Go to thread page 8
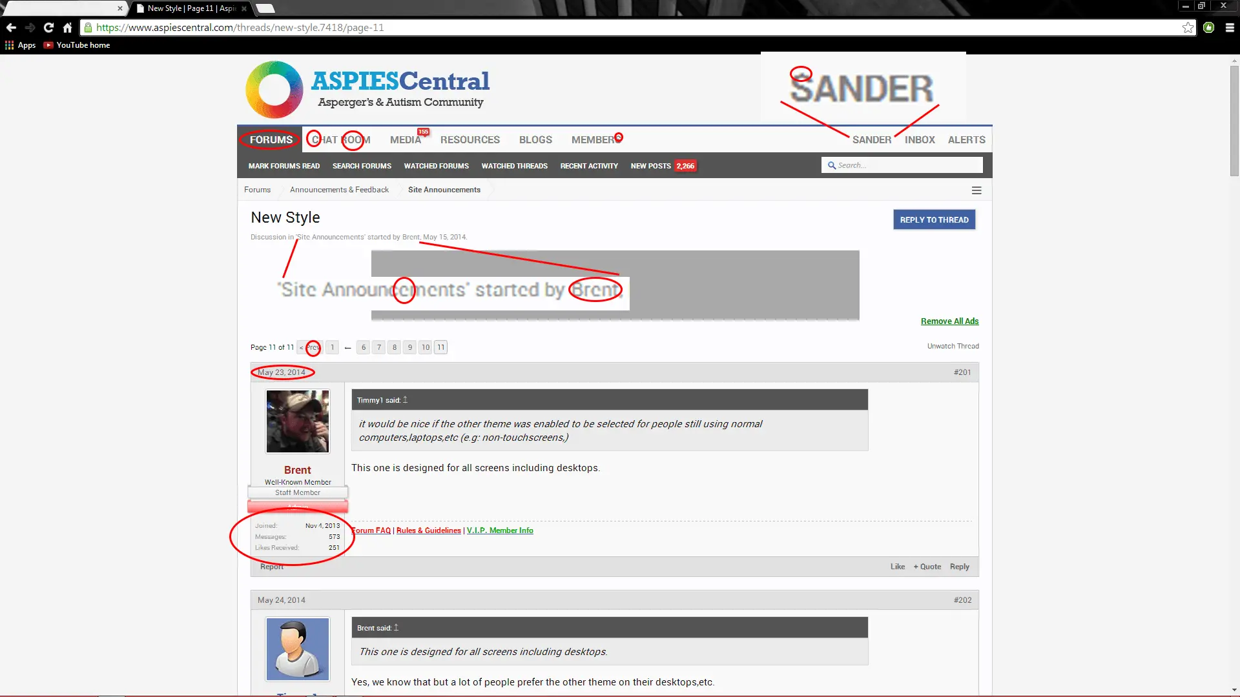The width and height of the screenshot is (1240, 697). coord(395,347)
